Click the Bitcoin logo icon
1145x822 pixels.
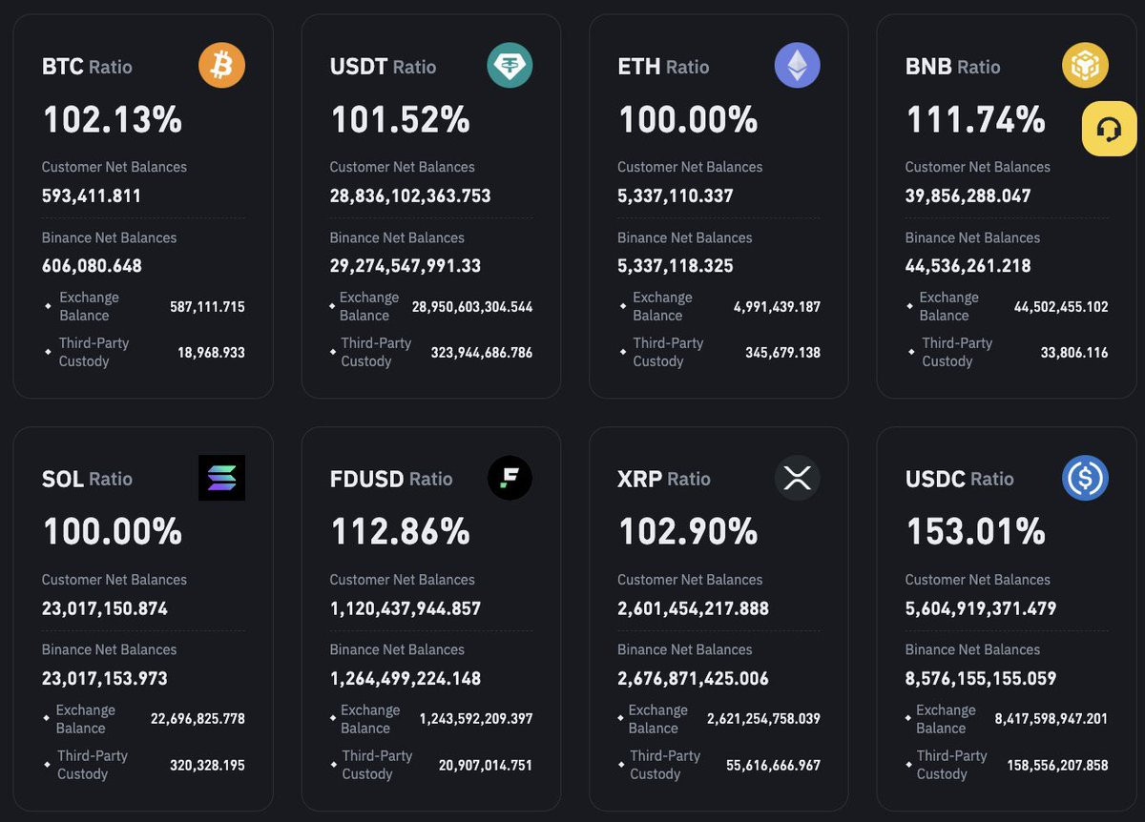pos(221,66)
